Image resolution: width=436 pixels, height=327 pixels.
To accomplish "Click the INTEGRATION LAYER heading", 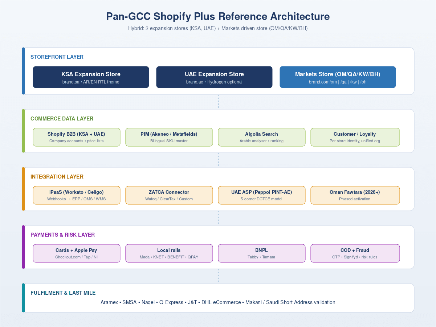I will [57, 177].
